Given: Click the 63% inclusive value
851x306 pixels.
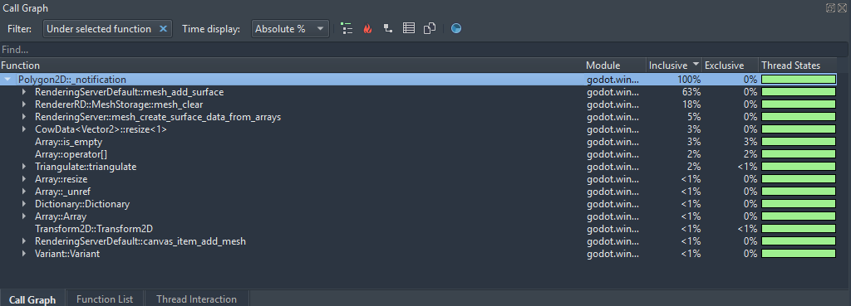Looking at the screenshot, I should tap(691, 92).
